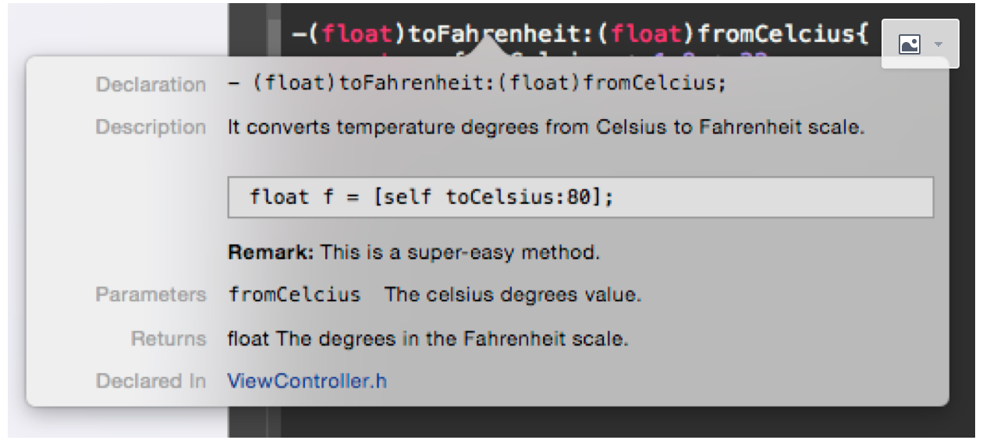Open the dropdown arrow beside image icon
The width and height of the screenshot is (997, 447).
pyautogui.click(x=938, y=44)
